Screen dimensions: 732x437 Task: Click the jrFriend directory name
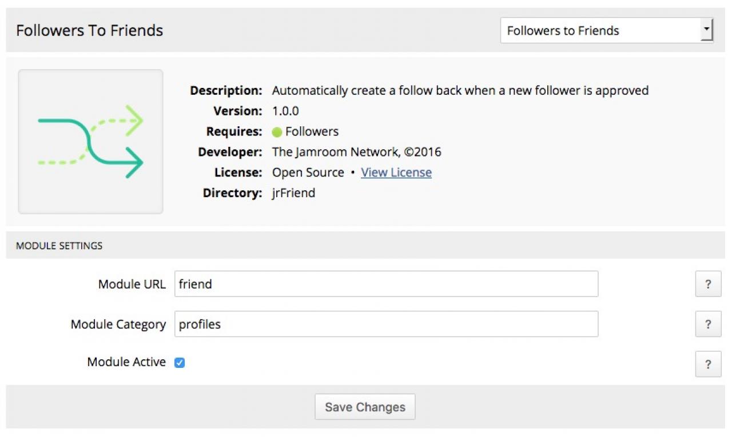point(293,193)
